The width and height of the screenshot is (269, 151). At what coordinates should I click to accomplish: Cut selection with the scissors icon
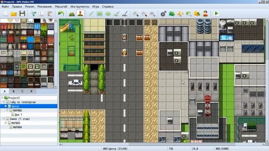[x=33, y=13]
